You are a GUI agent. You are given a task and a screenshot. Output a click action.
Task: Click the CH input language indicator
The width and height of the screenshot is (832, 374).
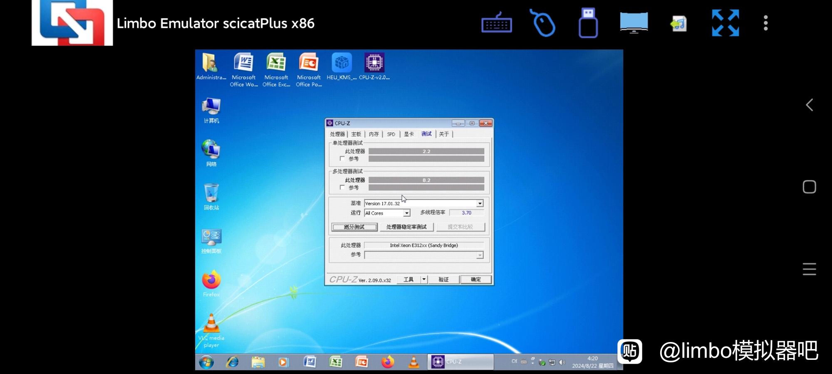514,362
